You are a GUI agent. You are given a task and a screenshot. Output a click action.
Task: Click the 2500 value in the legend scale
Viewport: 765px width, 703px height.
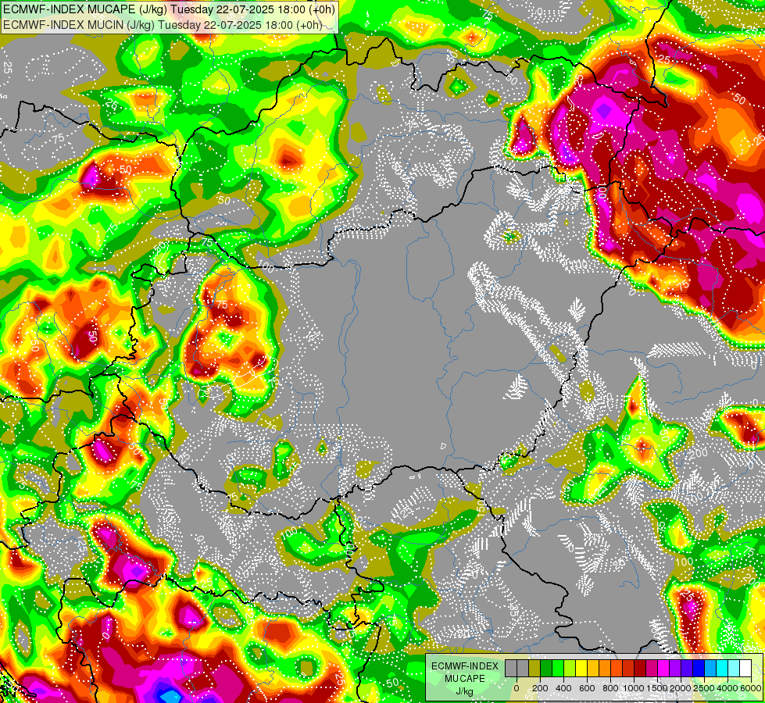pos(704,688)
